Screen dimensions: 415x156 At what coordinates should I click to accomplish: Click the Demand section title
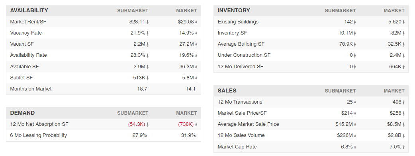tap(22, 113)
